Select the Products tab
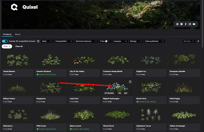The image size is (204, 132). pyautogui.click(x=7, y=34)
